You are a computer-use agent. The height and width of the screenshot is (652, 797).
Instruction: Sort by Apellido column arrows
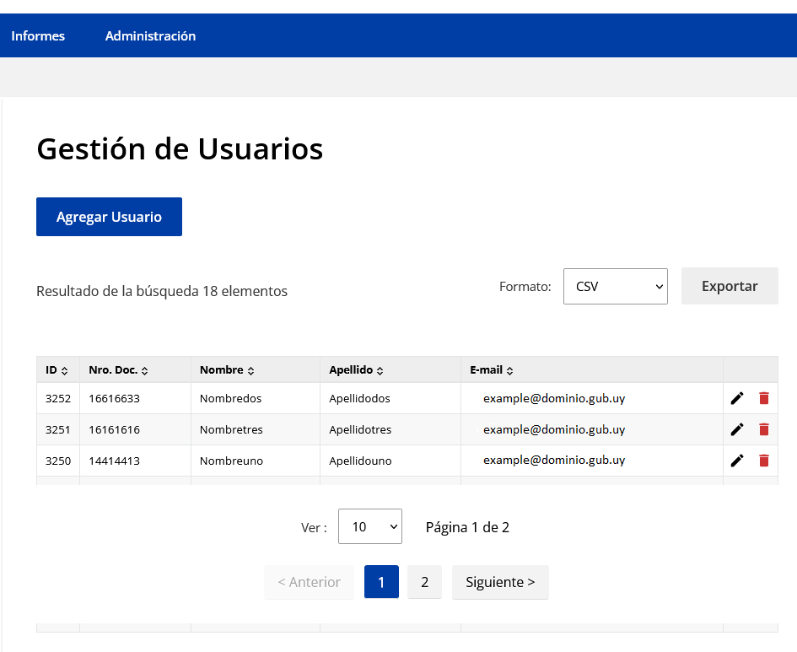click(x=380, y=371)
